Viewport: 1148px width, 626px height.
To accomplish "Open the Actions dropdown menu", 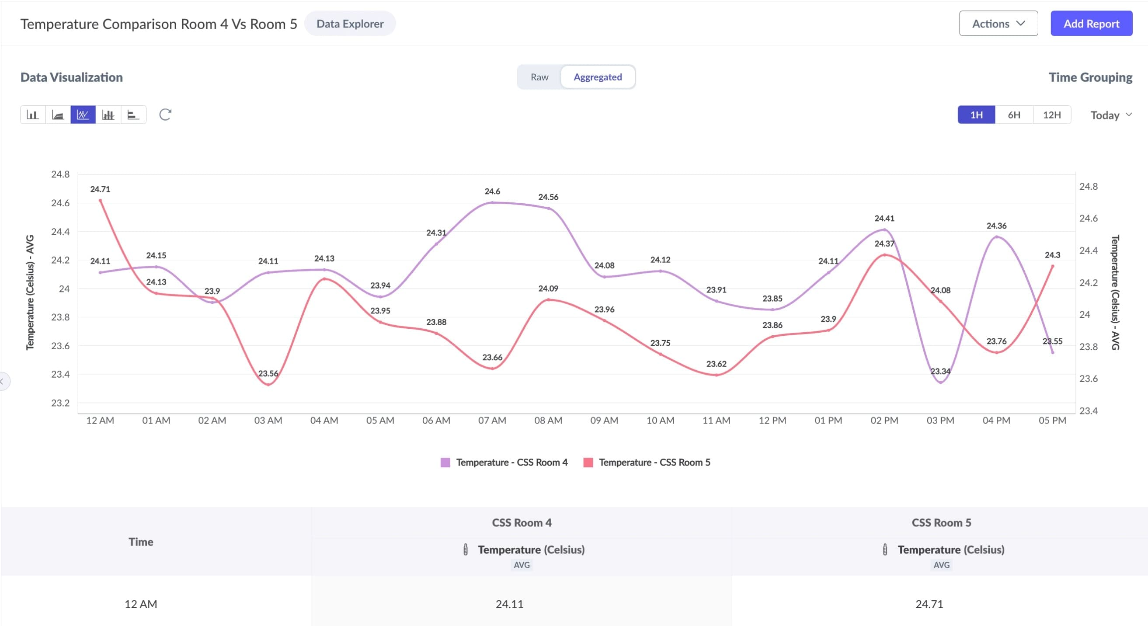I will coord(998,24).
